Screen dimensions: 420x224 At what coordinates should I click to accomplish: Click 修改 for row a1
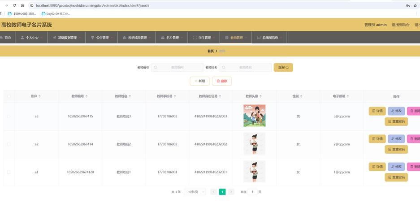pos(396,167)
